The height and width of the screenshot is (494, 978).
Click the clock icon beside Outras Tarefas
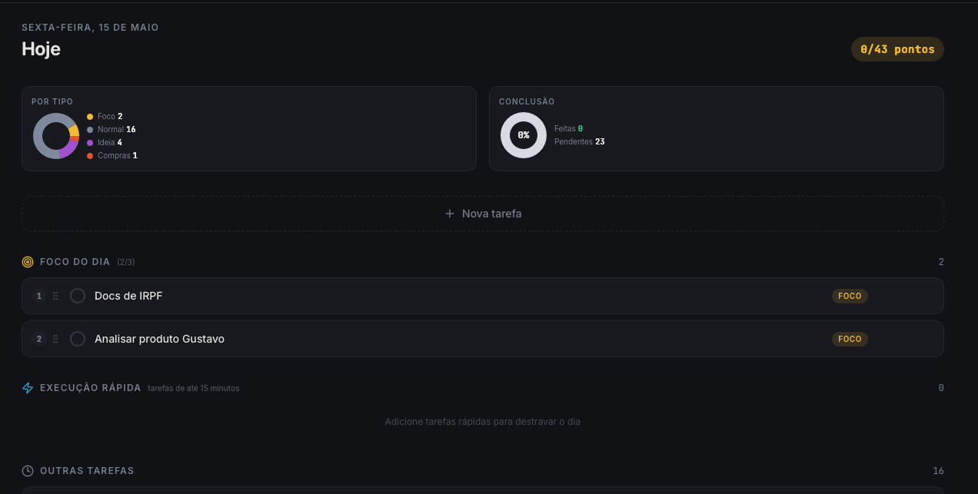[x=28, y=471]
